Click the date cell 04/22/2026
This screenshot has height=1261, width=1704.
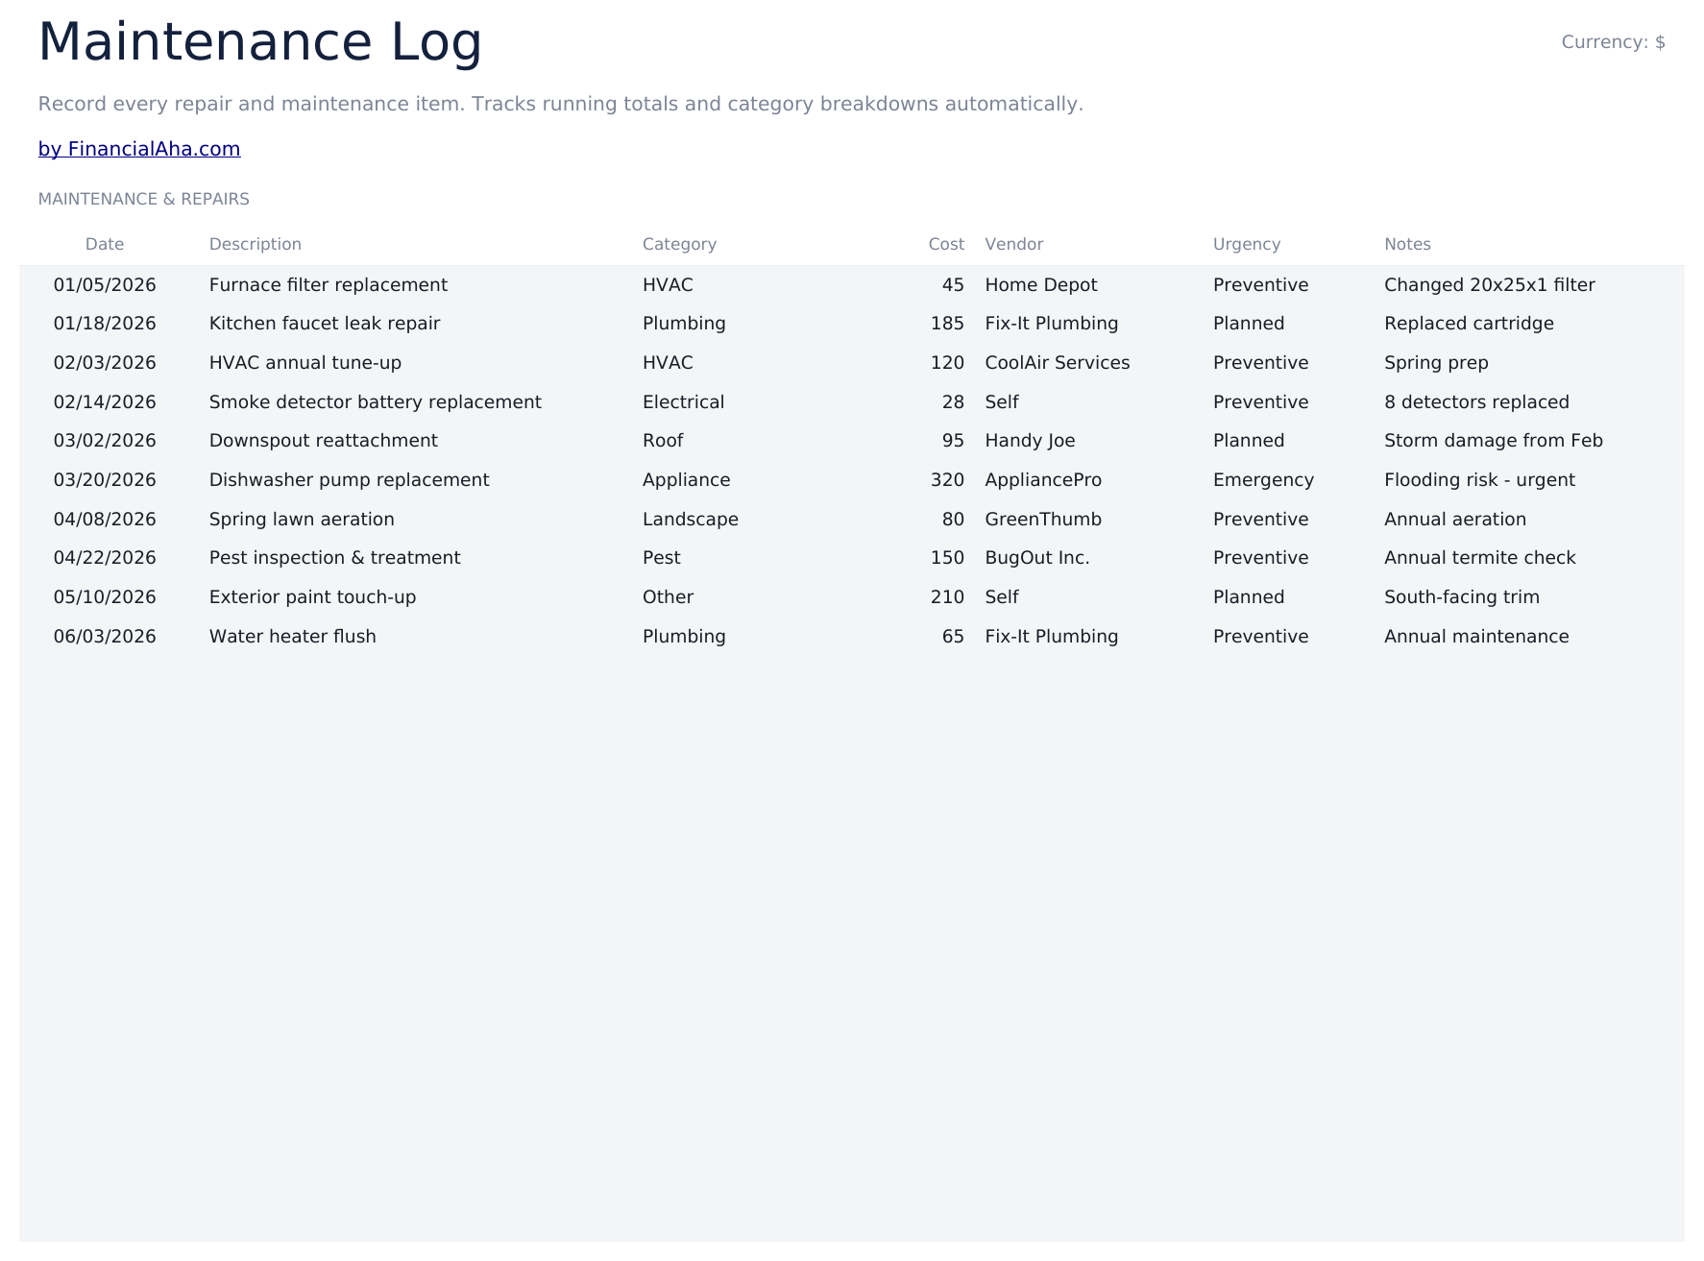[x=105, y=558]
